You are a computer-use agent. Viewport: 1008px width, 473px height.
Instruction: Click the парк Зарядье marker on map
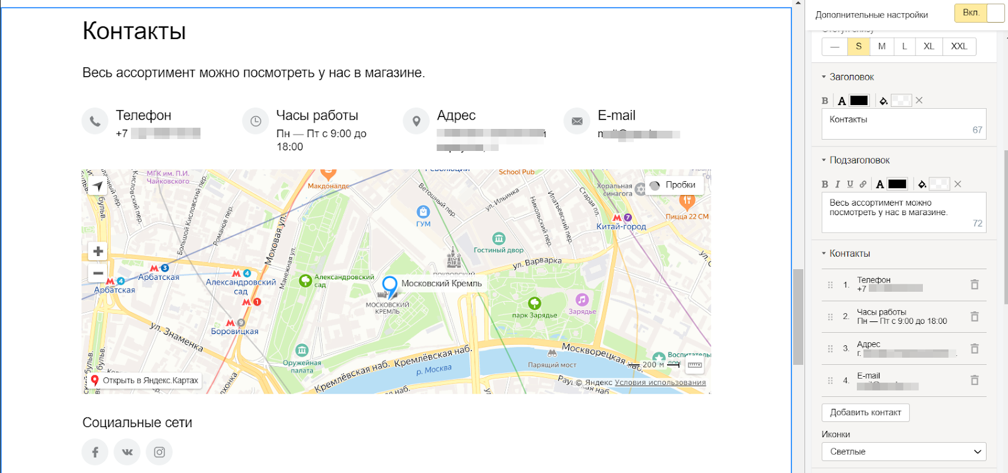pos(535,303)
